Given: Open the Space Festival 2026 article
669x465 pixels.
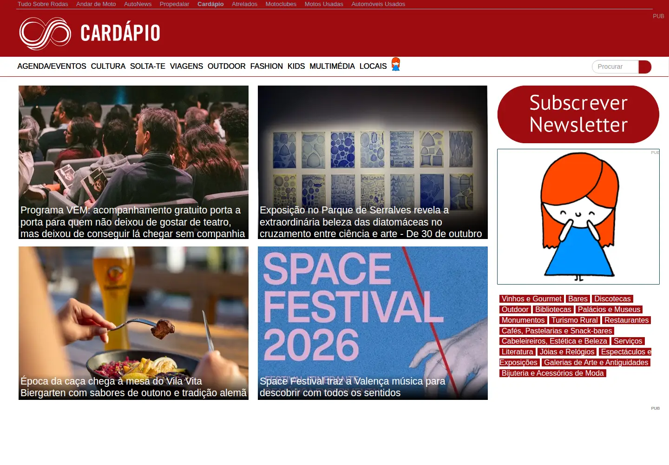Looking at the screenshot, I should pos(373,323).
